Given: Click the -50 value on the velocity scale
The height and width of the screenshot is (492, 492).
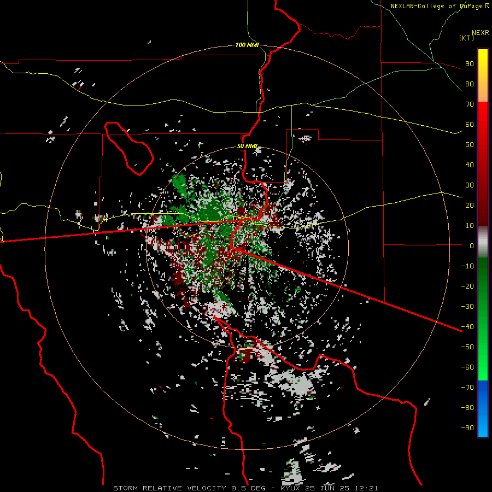Looking at the screenshot, I should point(467,347).
